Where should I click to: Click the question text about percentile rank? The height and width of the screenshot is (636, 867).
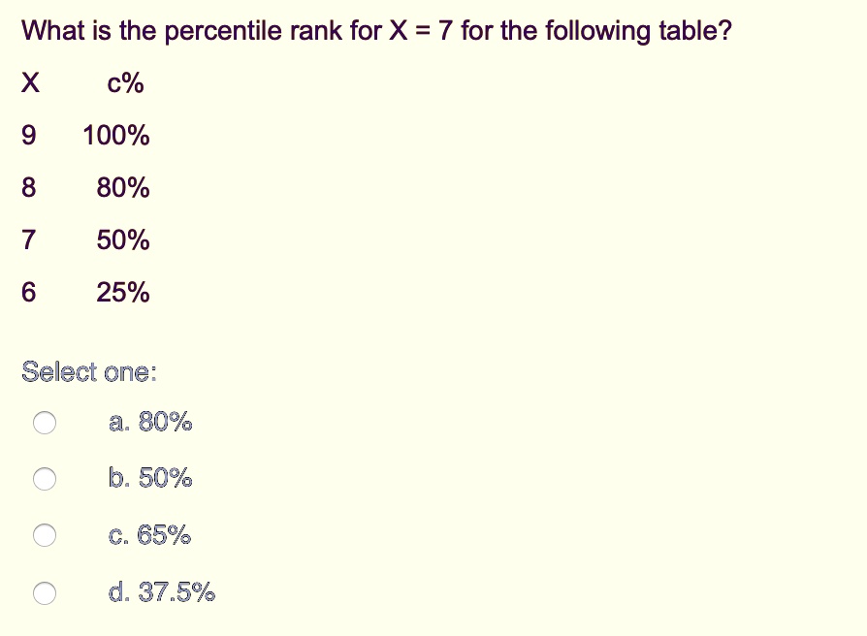pyautogui.click(x=373, y=30)
